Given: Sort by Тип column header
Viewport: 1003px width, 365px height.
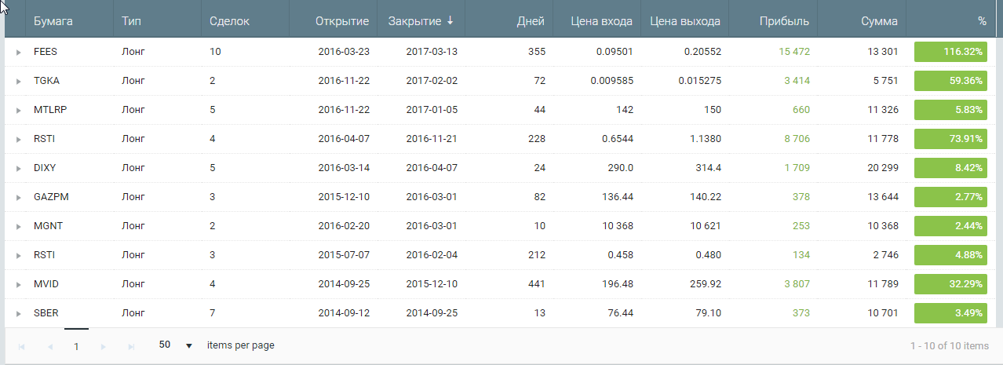Looking at the screenshot, I should click(132, 21).
